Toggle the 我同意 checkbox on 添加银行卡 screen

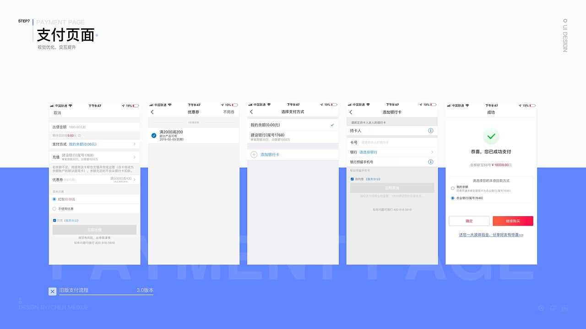(353, 179)
